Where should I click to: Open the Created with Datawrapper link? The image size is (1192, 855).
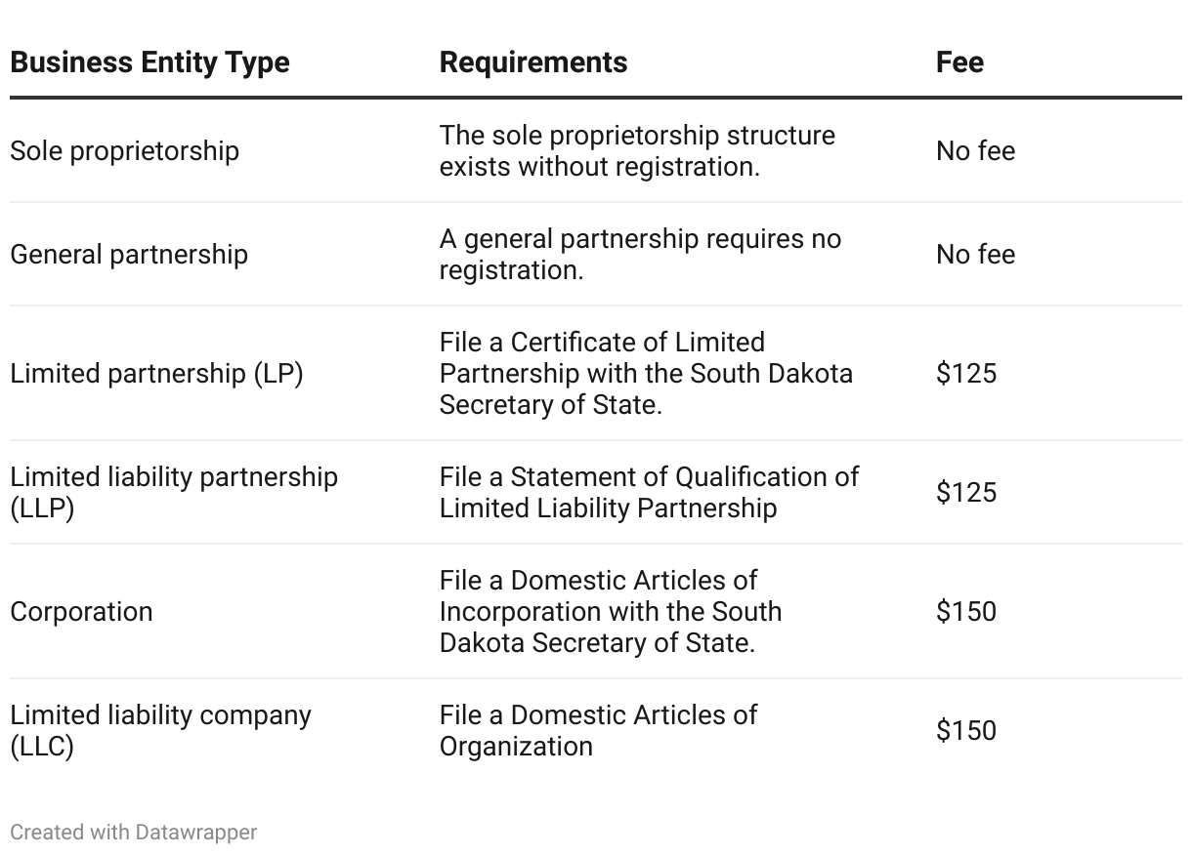coord(134,833)
